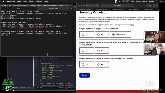Open the Apple menu
Viewport: 165px width, 93px height.
point(3,1)
